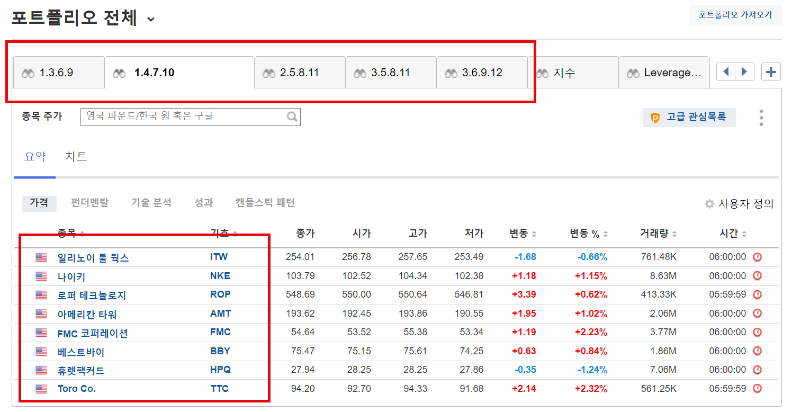Select the 1.4.7.10 watchlist tab
The image size is (801, 412).
point(179,73)
